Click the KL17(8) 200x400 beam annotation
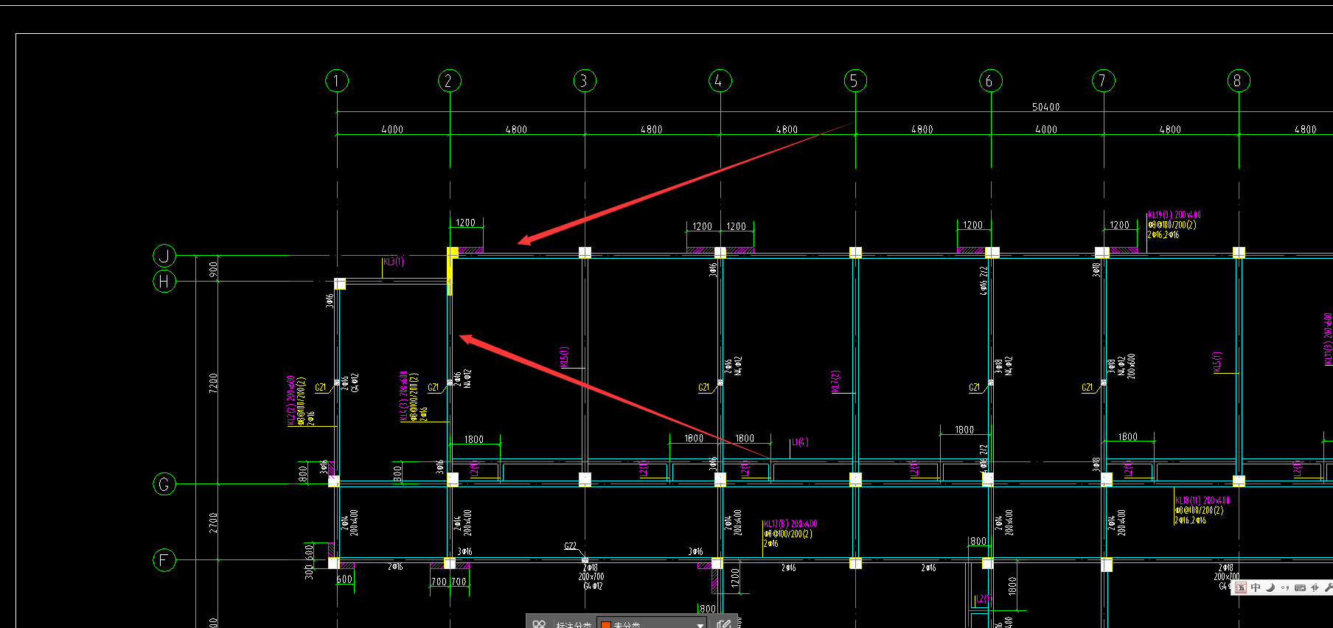The height and width of the screenshot is (628, 1333). coord(790,524)
